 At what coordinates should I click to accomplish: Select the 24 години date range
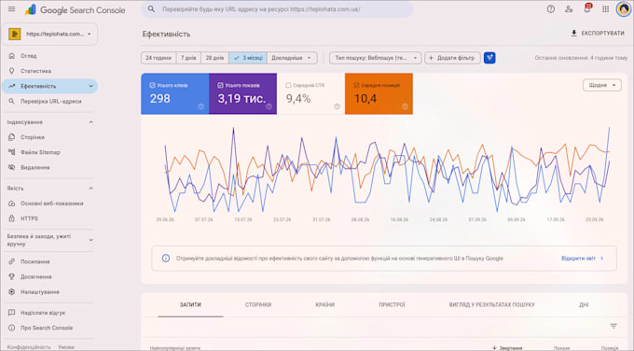tap(158, 58)
